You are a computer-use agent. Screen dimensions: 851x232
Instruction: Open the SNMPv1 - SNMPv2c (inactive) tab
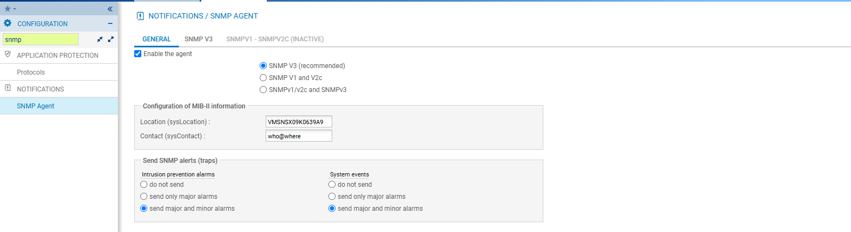[x=275, y=39]
